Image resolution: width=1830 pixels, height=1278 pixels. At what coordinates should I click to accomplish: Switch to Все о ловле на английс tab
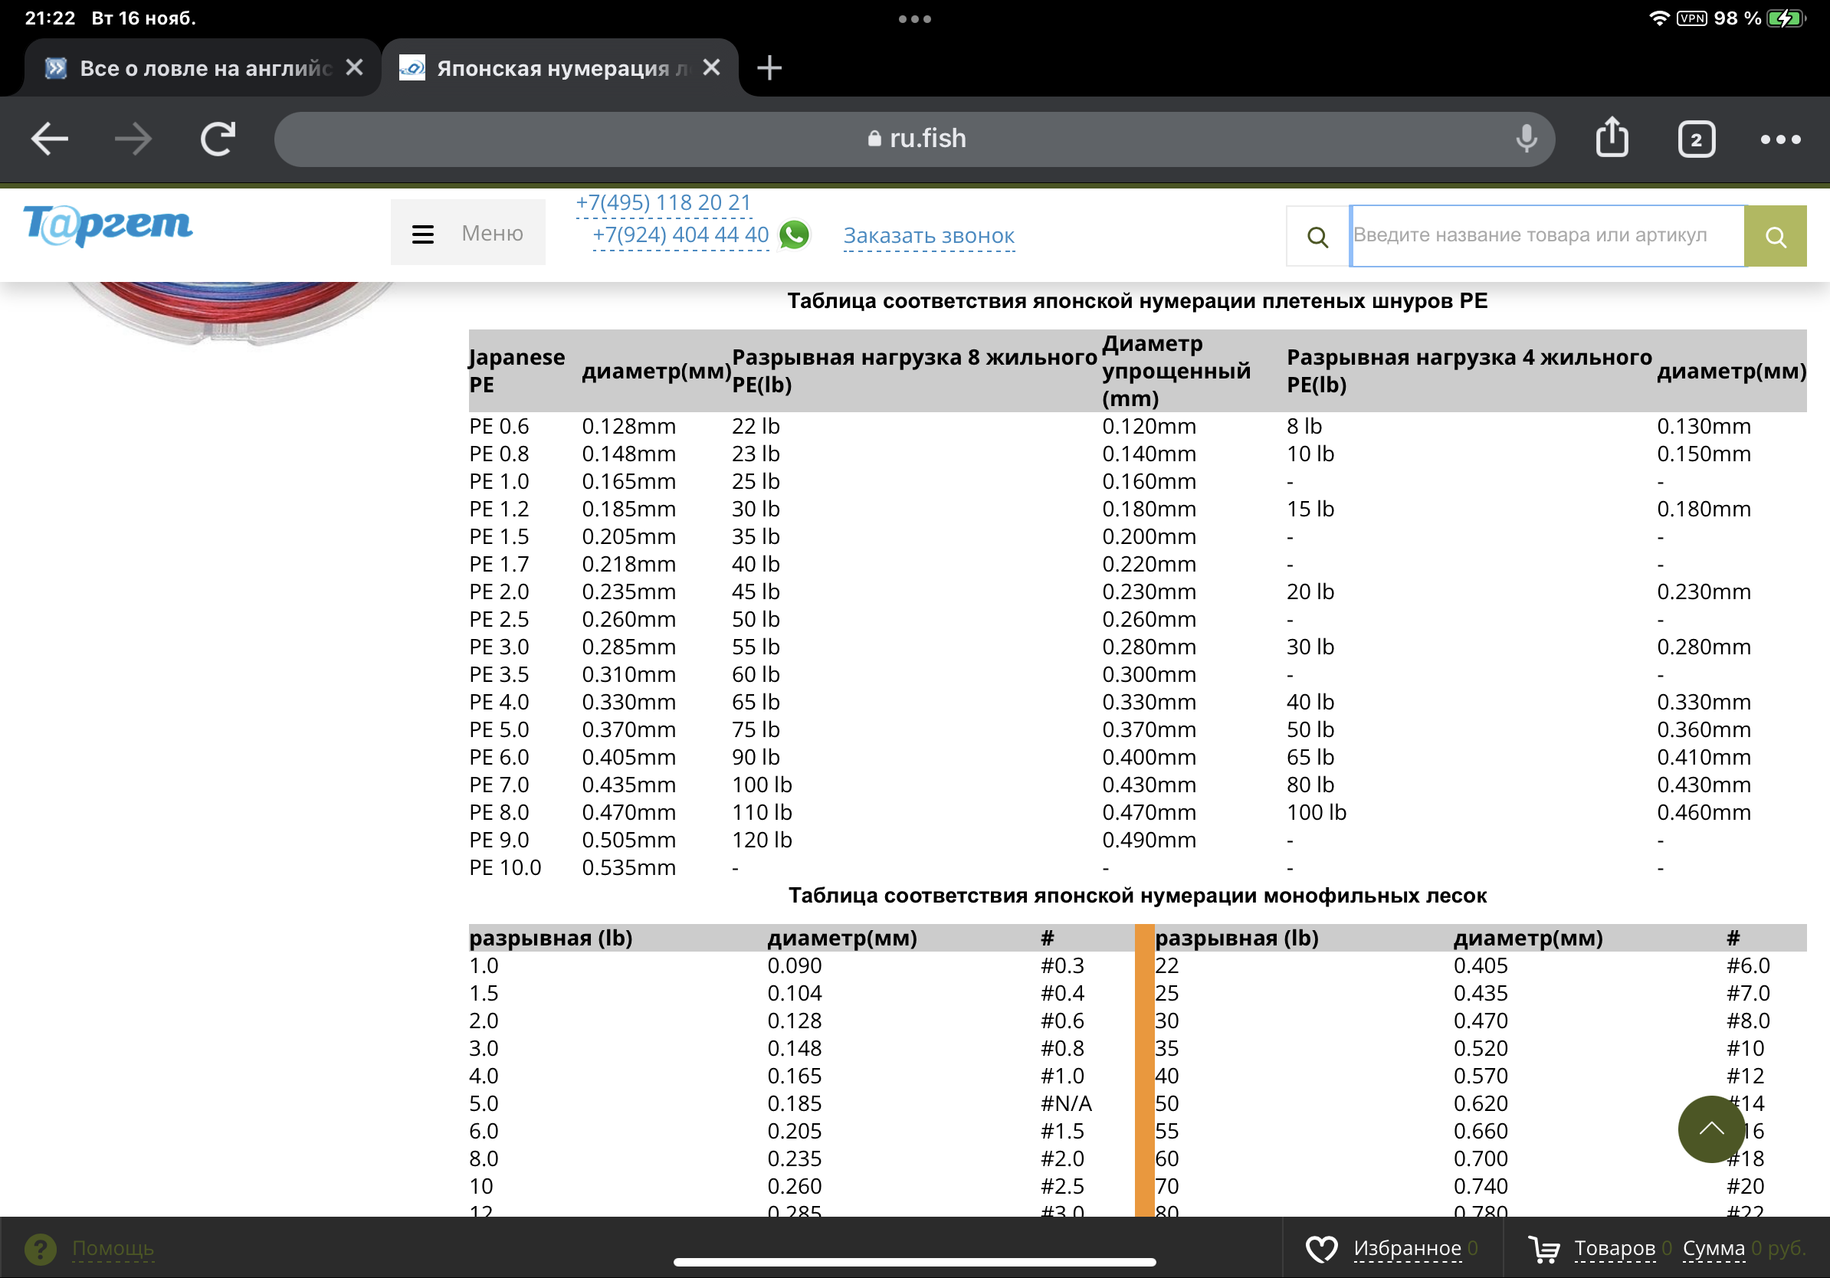[203, 68]
